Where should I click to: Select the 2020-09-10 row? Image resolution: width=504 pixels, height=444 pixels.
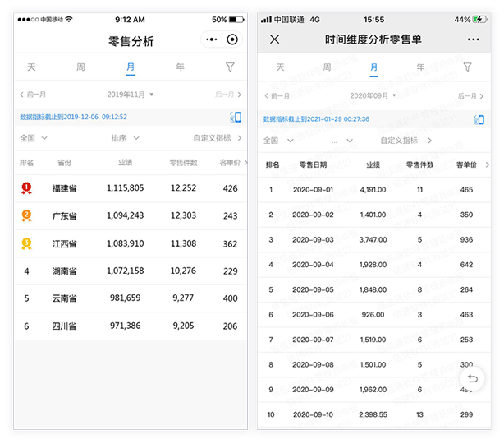point(374,414)
